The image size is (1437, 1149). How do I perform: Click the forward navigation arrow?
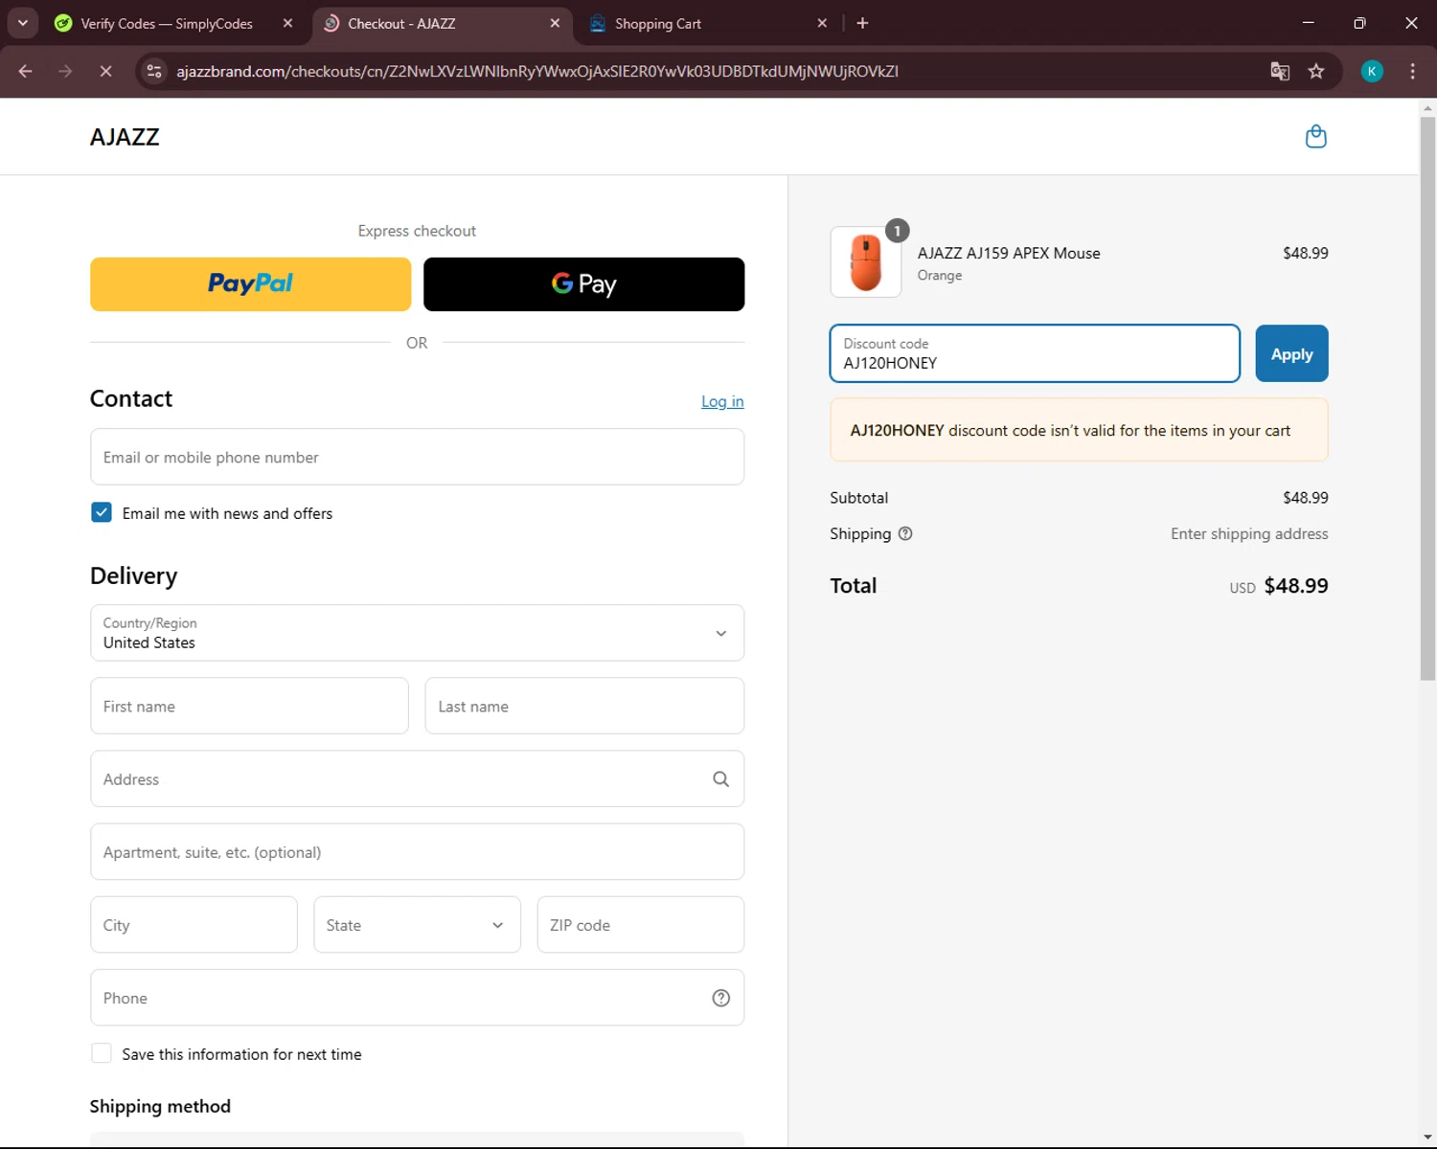coord(65,71)
